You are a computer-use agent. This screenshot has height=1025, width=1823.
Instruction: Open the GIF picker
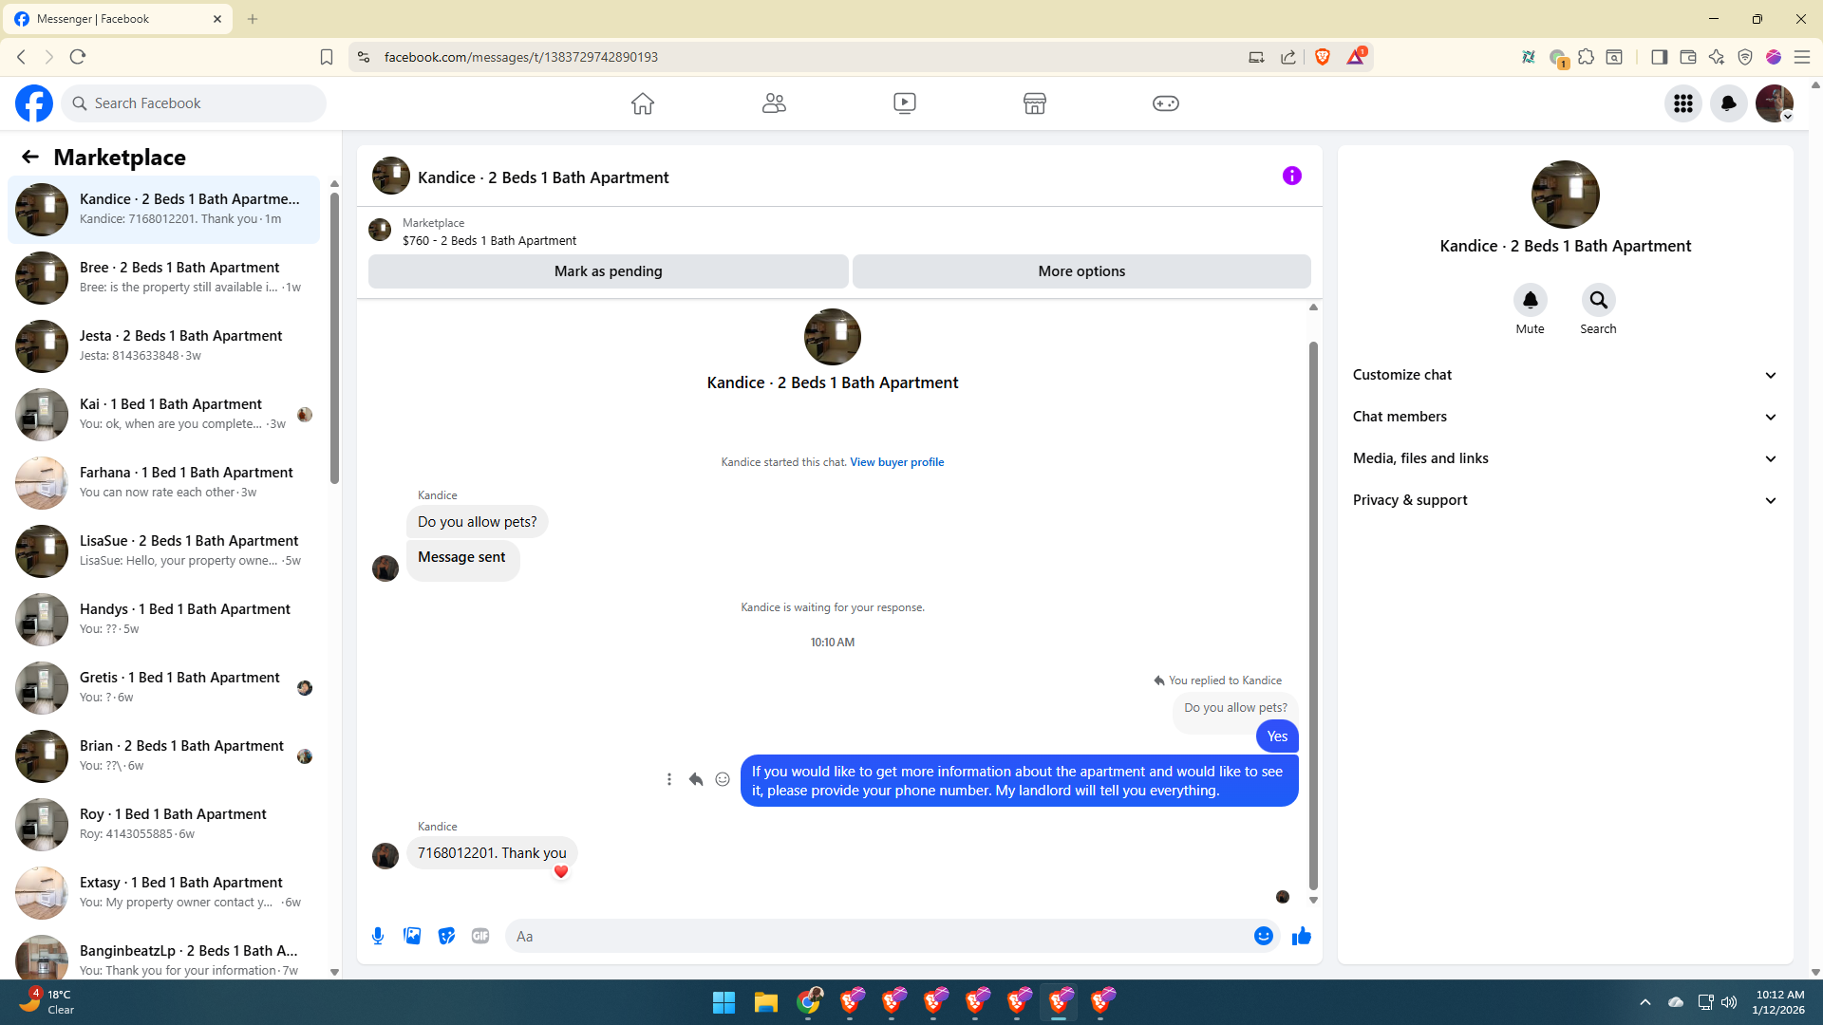point(480,936)
